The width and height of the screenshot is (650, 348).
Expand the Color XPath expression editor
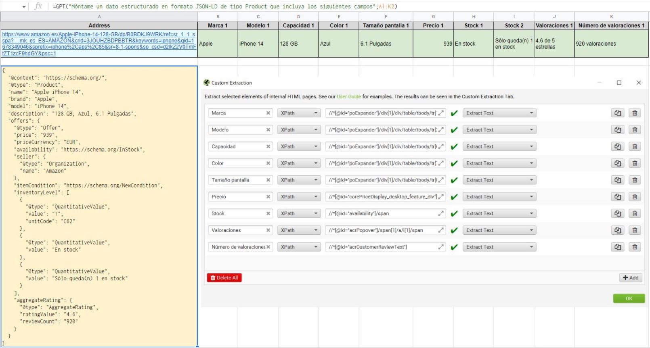[441, 163]
